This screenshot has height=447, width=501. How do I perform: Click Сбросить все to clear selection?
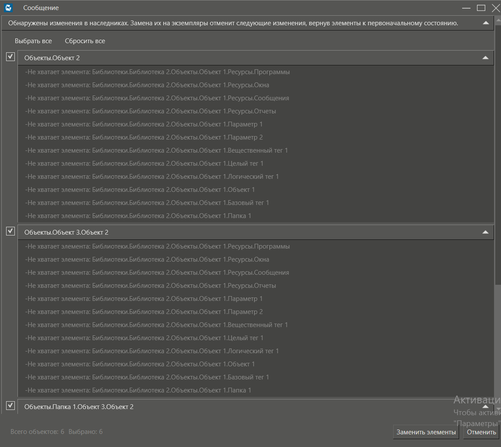85,41
